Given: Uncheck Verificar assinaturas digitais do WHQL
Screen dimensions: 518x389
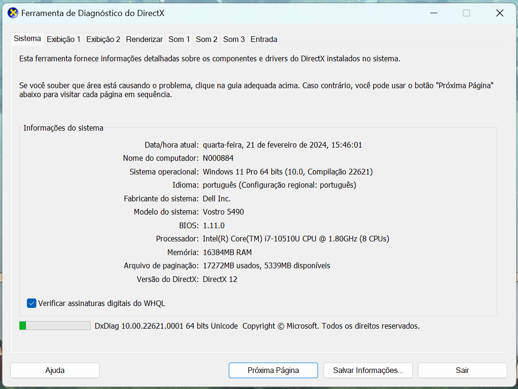Looking at the screenshot, I should coord(32,303).
